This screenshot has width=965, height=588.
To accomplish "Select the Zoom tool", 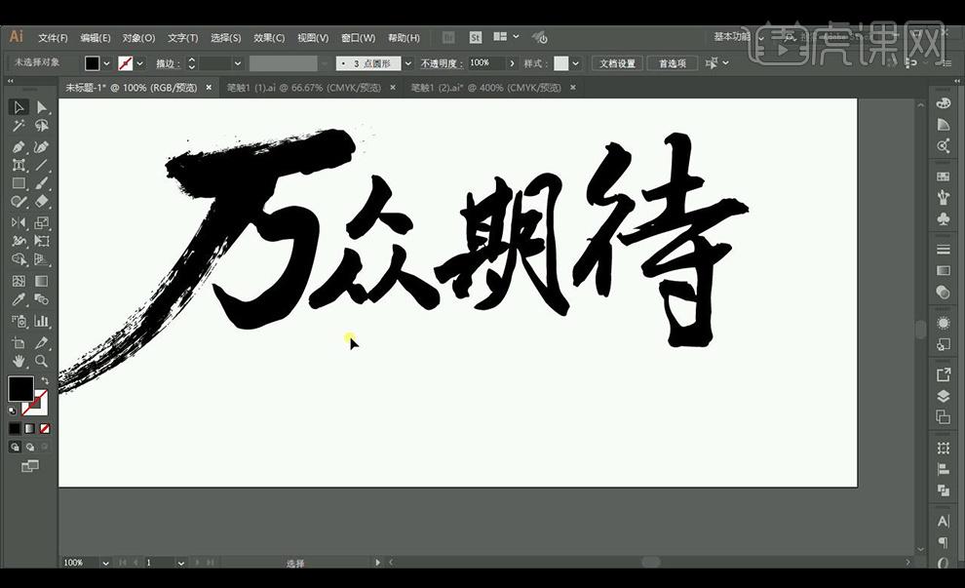I will tap(41, 361).
